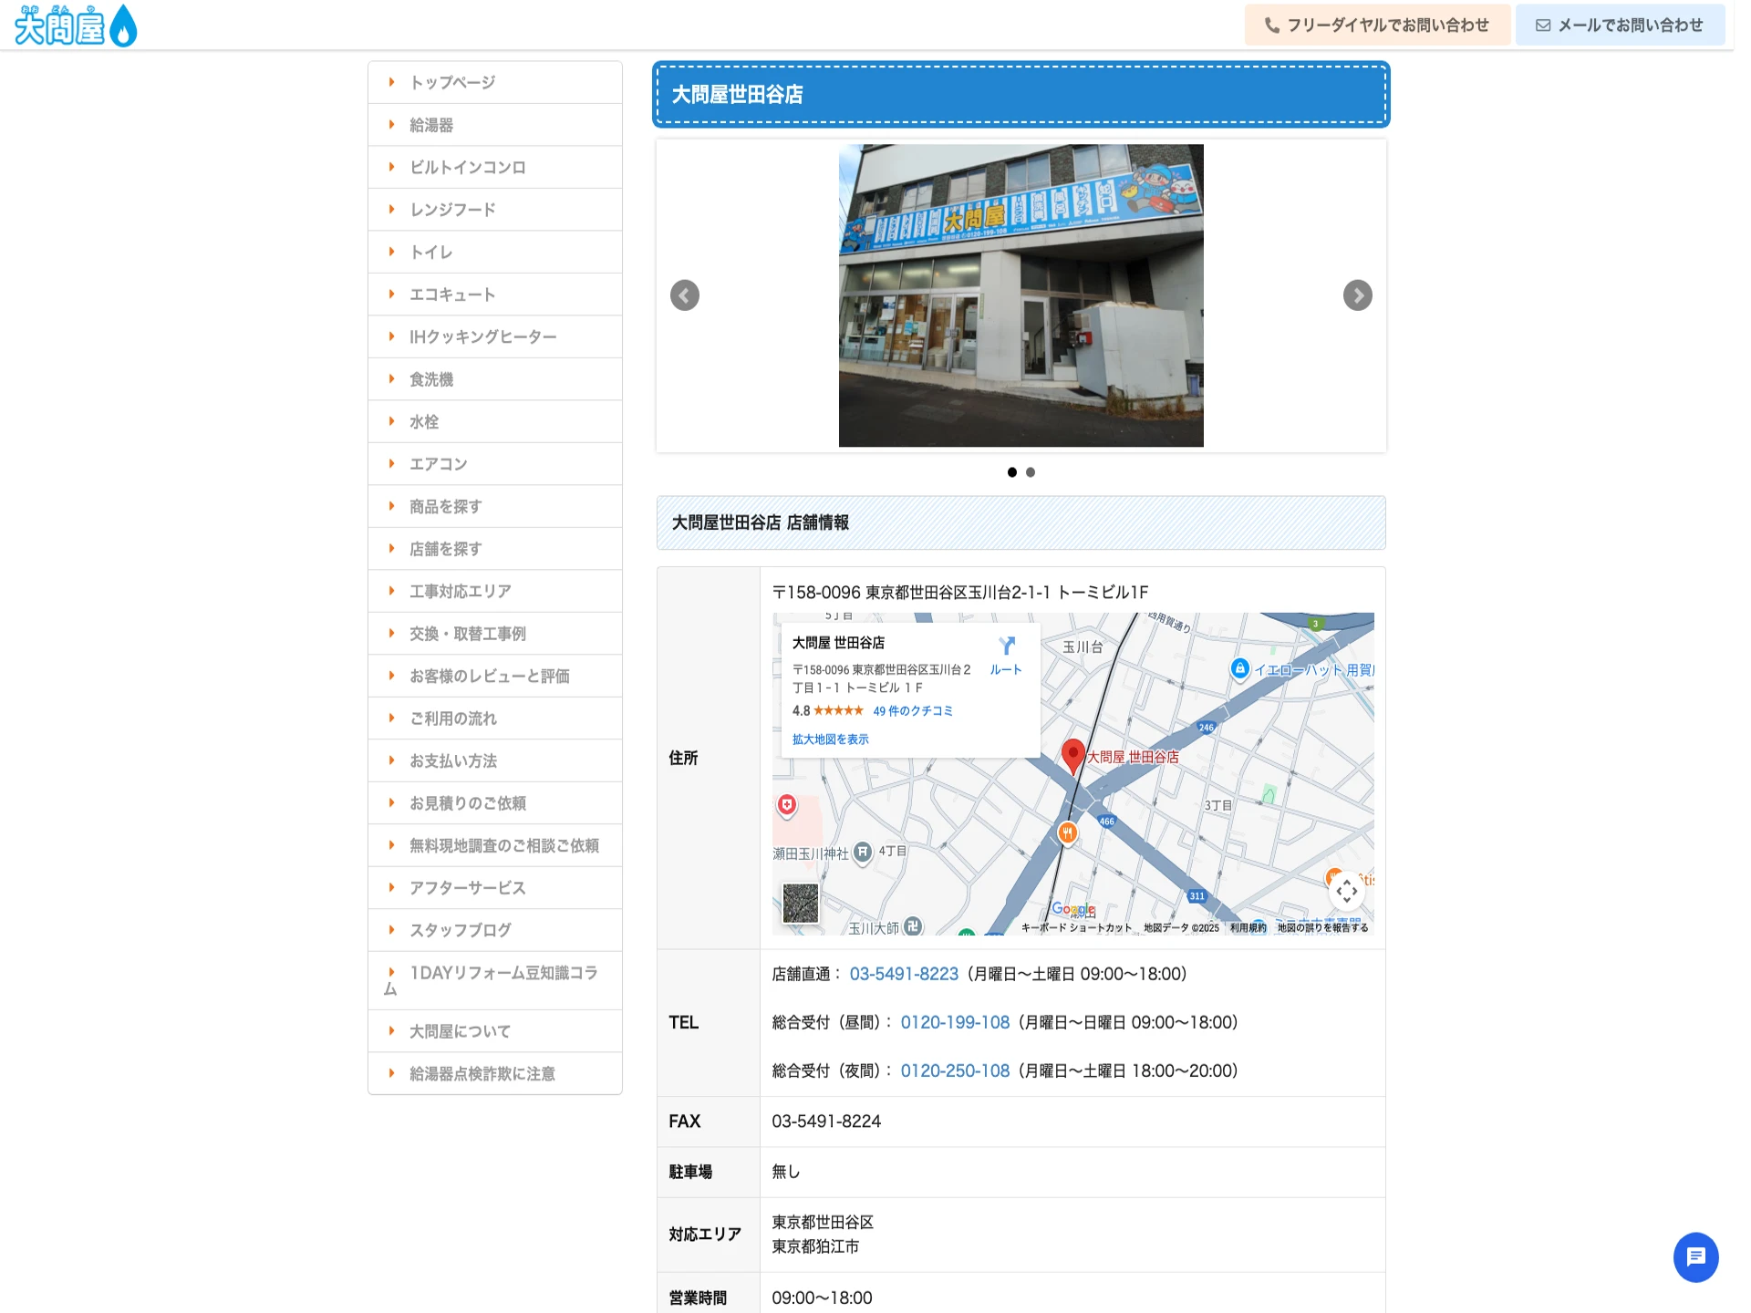The width and height of the screenshot is (1751, 1313).
Task: Select the second carousel indicator dot
Action: point(1031,472)
